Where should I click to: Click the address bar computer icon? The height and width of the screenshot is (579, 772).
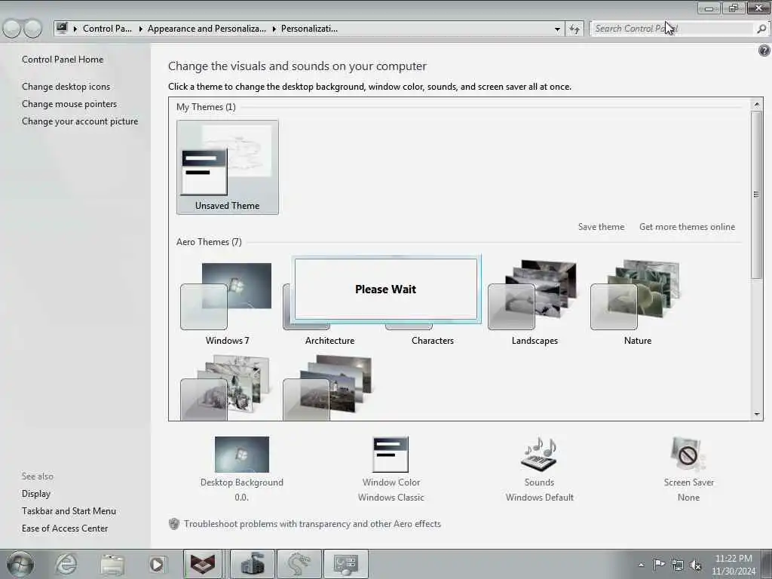click(x=62, y=29)
